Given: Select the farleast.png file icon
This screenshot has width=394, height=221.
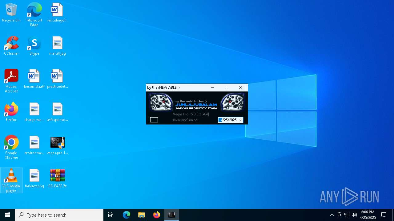Looking at the screenshot, I should pyautogui.click(x=34, y=178).
